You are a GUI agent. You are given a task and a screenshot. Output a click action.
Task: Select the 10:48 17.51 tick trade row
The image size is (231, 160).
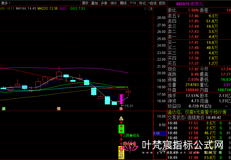click(199, 123)
